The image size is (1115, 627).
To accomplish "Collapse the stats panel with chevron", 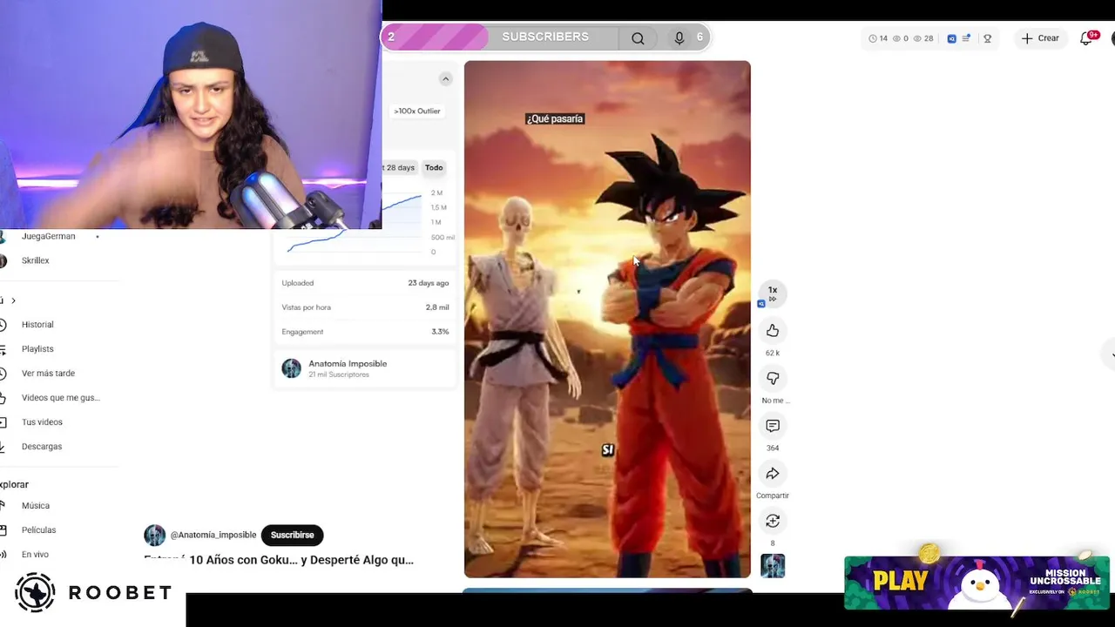I will [445, 79].
